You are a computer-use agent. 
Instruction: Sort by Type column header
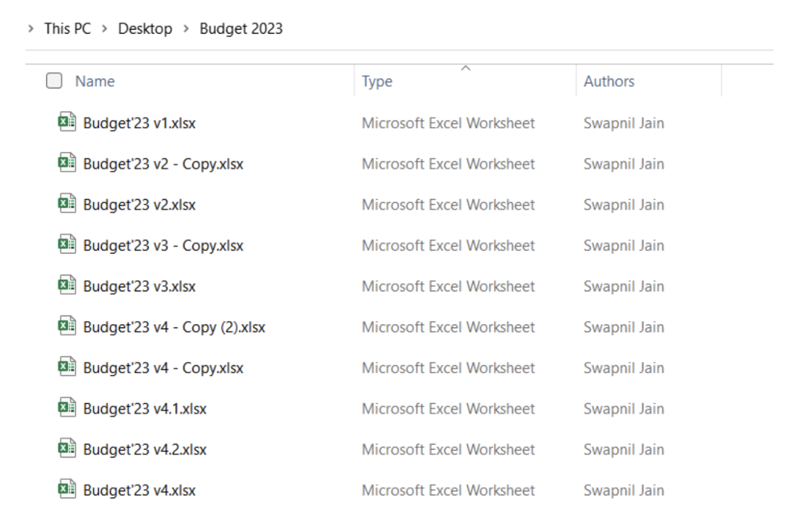(377, 81)
